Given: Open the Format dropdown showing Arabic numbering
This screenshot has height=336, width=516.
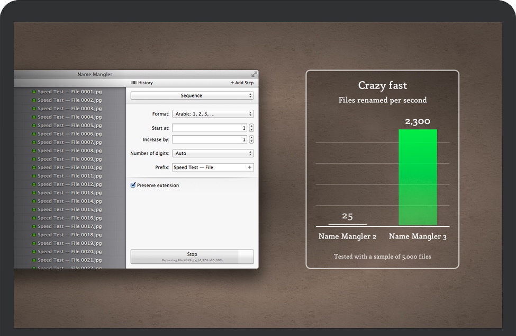Looking at the screenshot, I should pos(213,113).
